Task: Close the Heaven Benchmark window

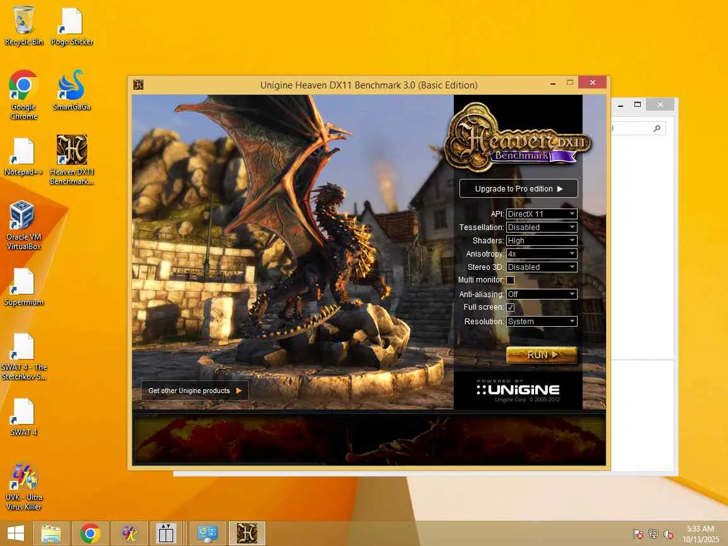Action: click(592, 82)
